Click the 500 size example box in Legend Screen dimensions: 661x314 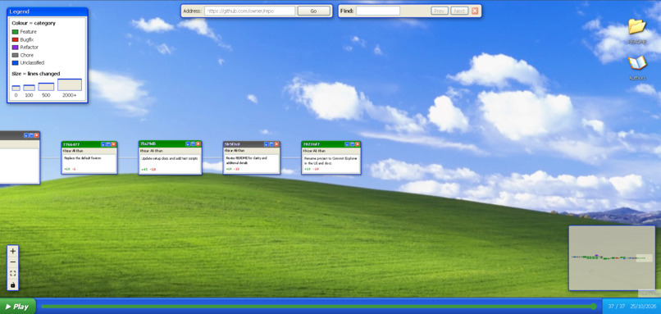click(46, 86)
